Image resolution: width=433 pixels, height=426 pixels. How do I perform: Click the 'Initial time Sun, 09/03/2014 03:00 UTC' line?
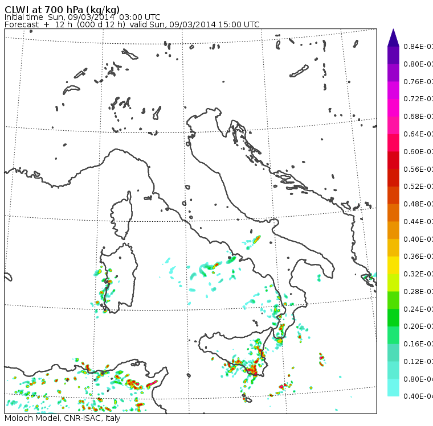tap(82, 17)
